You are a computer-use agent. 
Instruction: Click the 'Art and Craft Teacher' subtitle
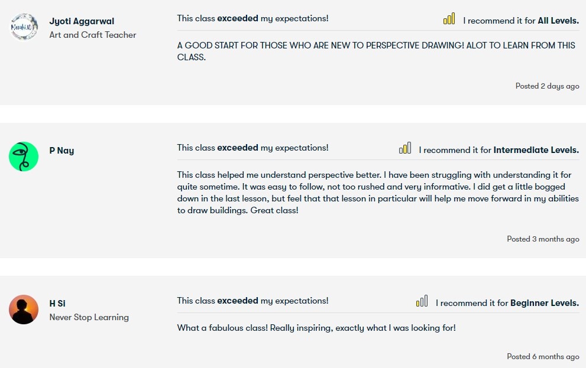click(93, 35)
